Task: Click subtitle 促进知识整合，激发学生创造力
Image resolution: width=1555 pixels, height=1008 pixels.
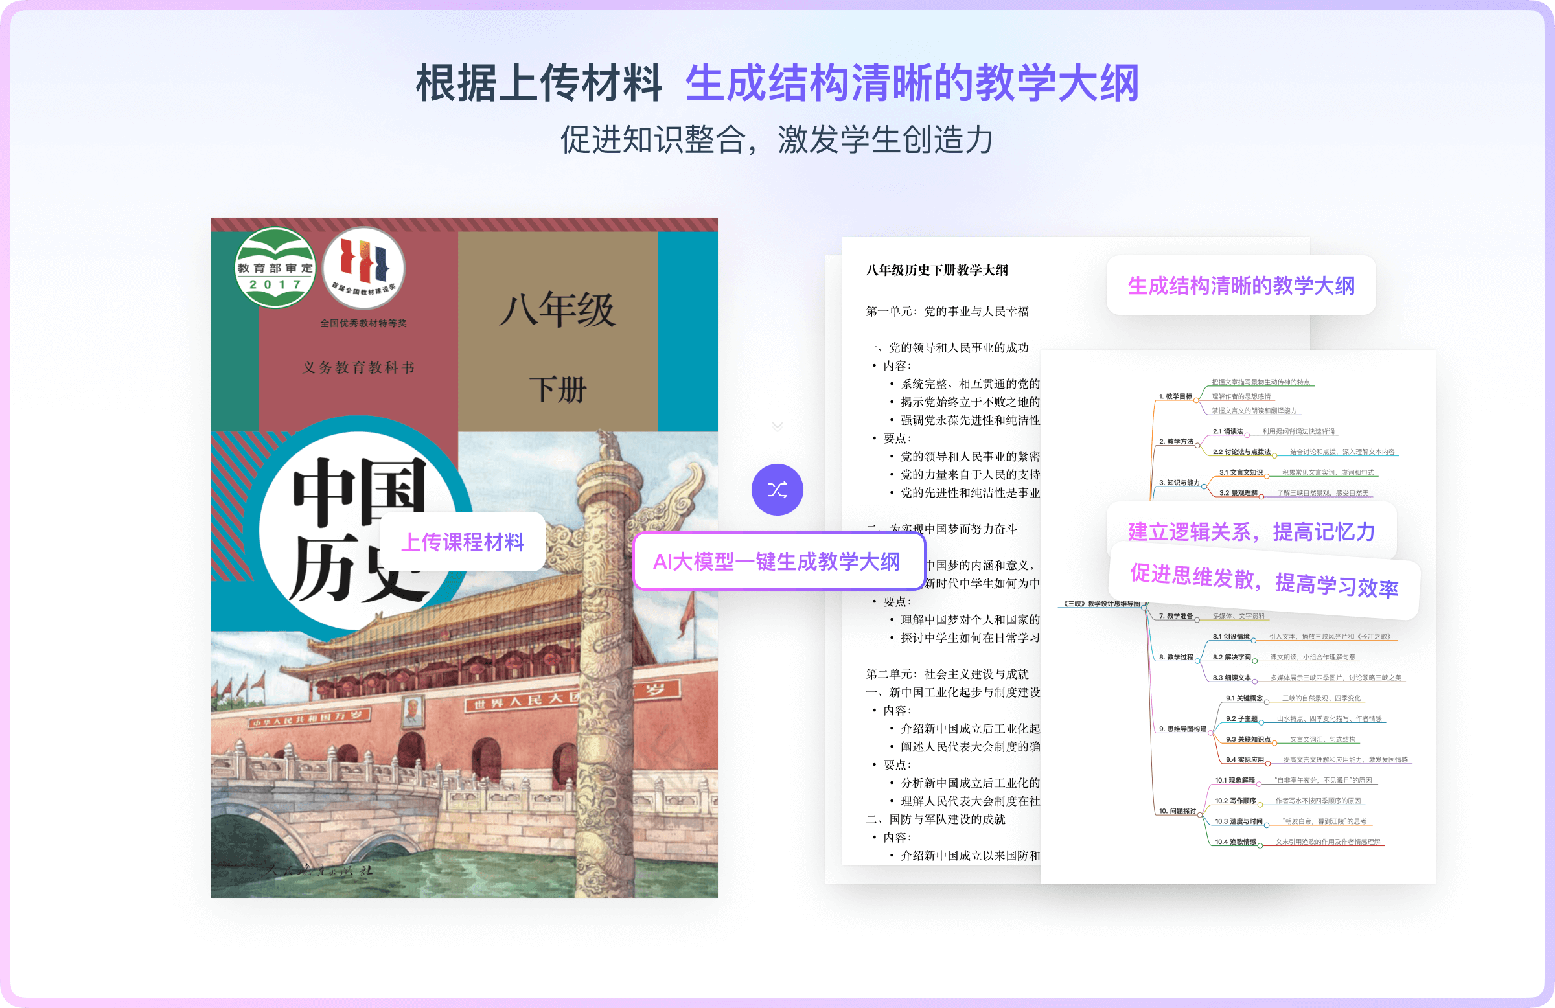Action: (777, 139)
